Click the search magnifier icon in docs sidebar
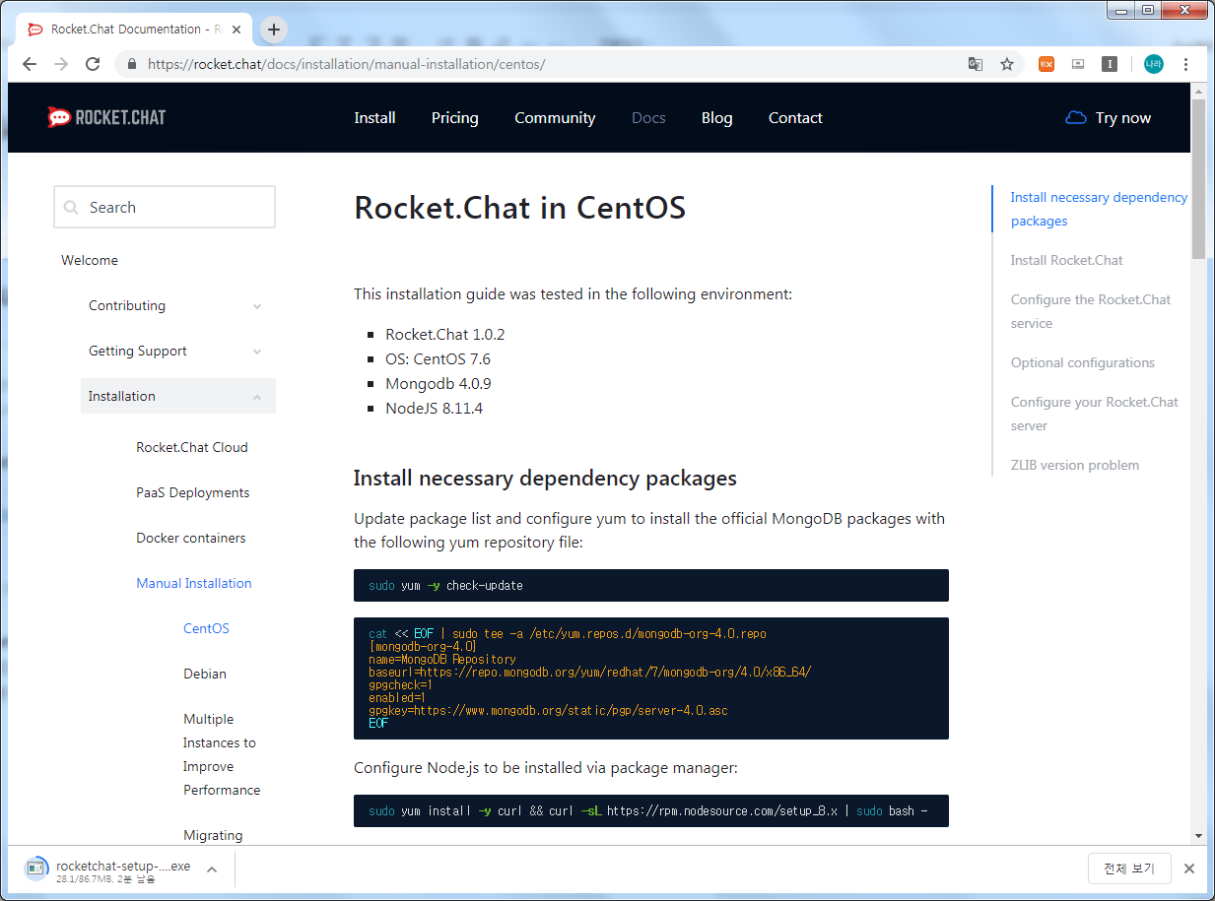 71,208
